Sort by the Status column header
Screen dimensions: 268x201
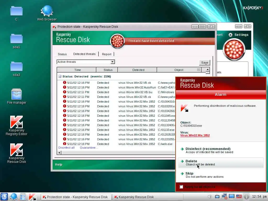[107, 70]
